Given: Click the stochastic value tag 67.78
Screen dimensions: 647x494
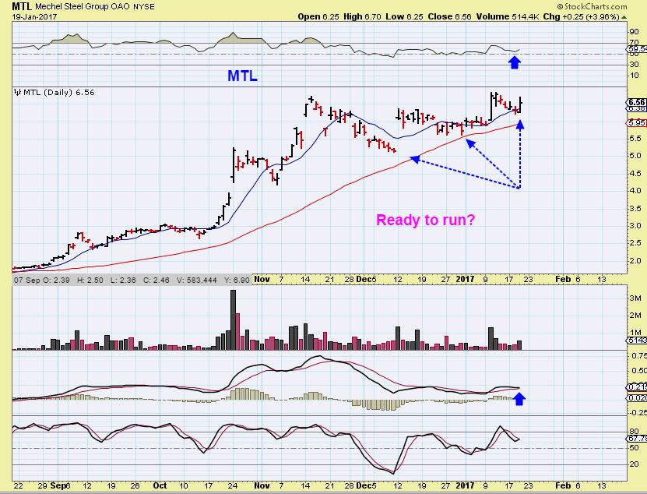Looking at the screenshot, I should 636,438.
